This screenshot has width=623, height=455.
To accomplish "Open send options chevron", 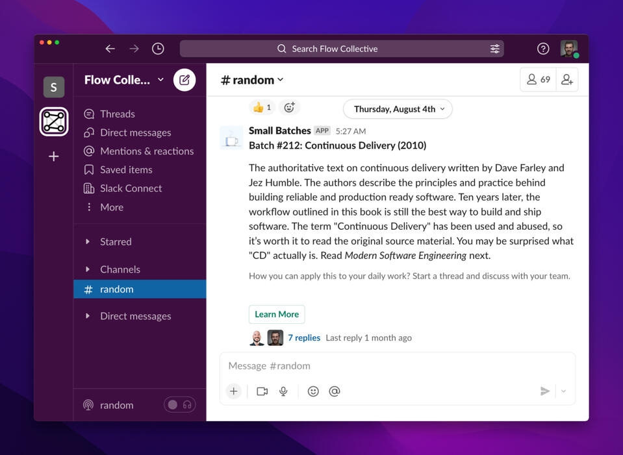I will pyautogui.click(x=563, y=391).
